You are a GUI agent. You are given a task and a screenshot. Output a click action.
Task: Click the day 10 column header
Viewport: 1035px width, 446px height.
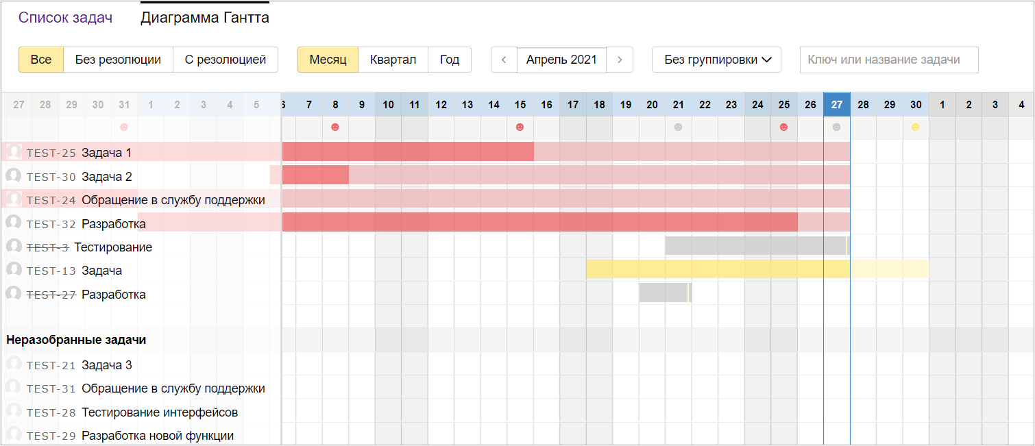(x=389, y=105)
